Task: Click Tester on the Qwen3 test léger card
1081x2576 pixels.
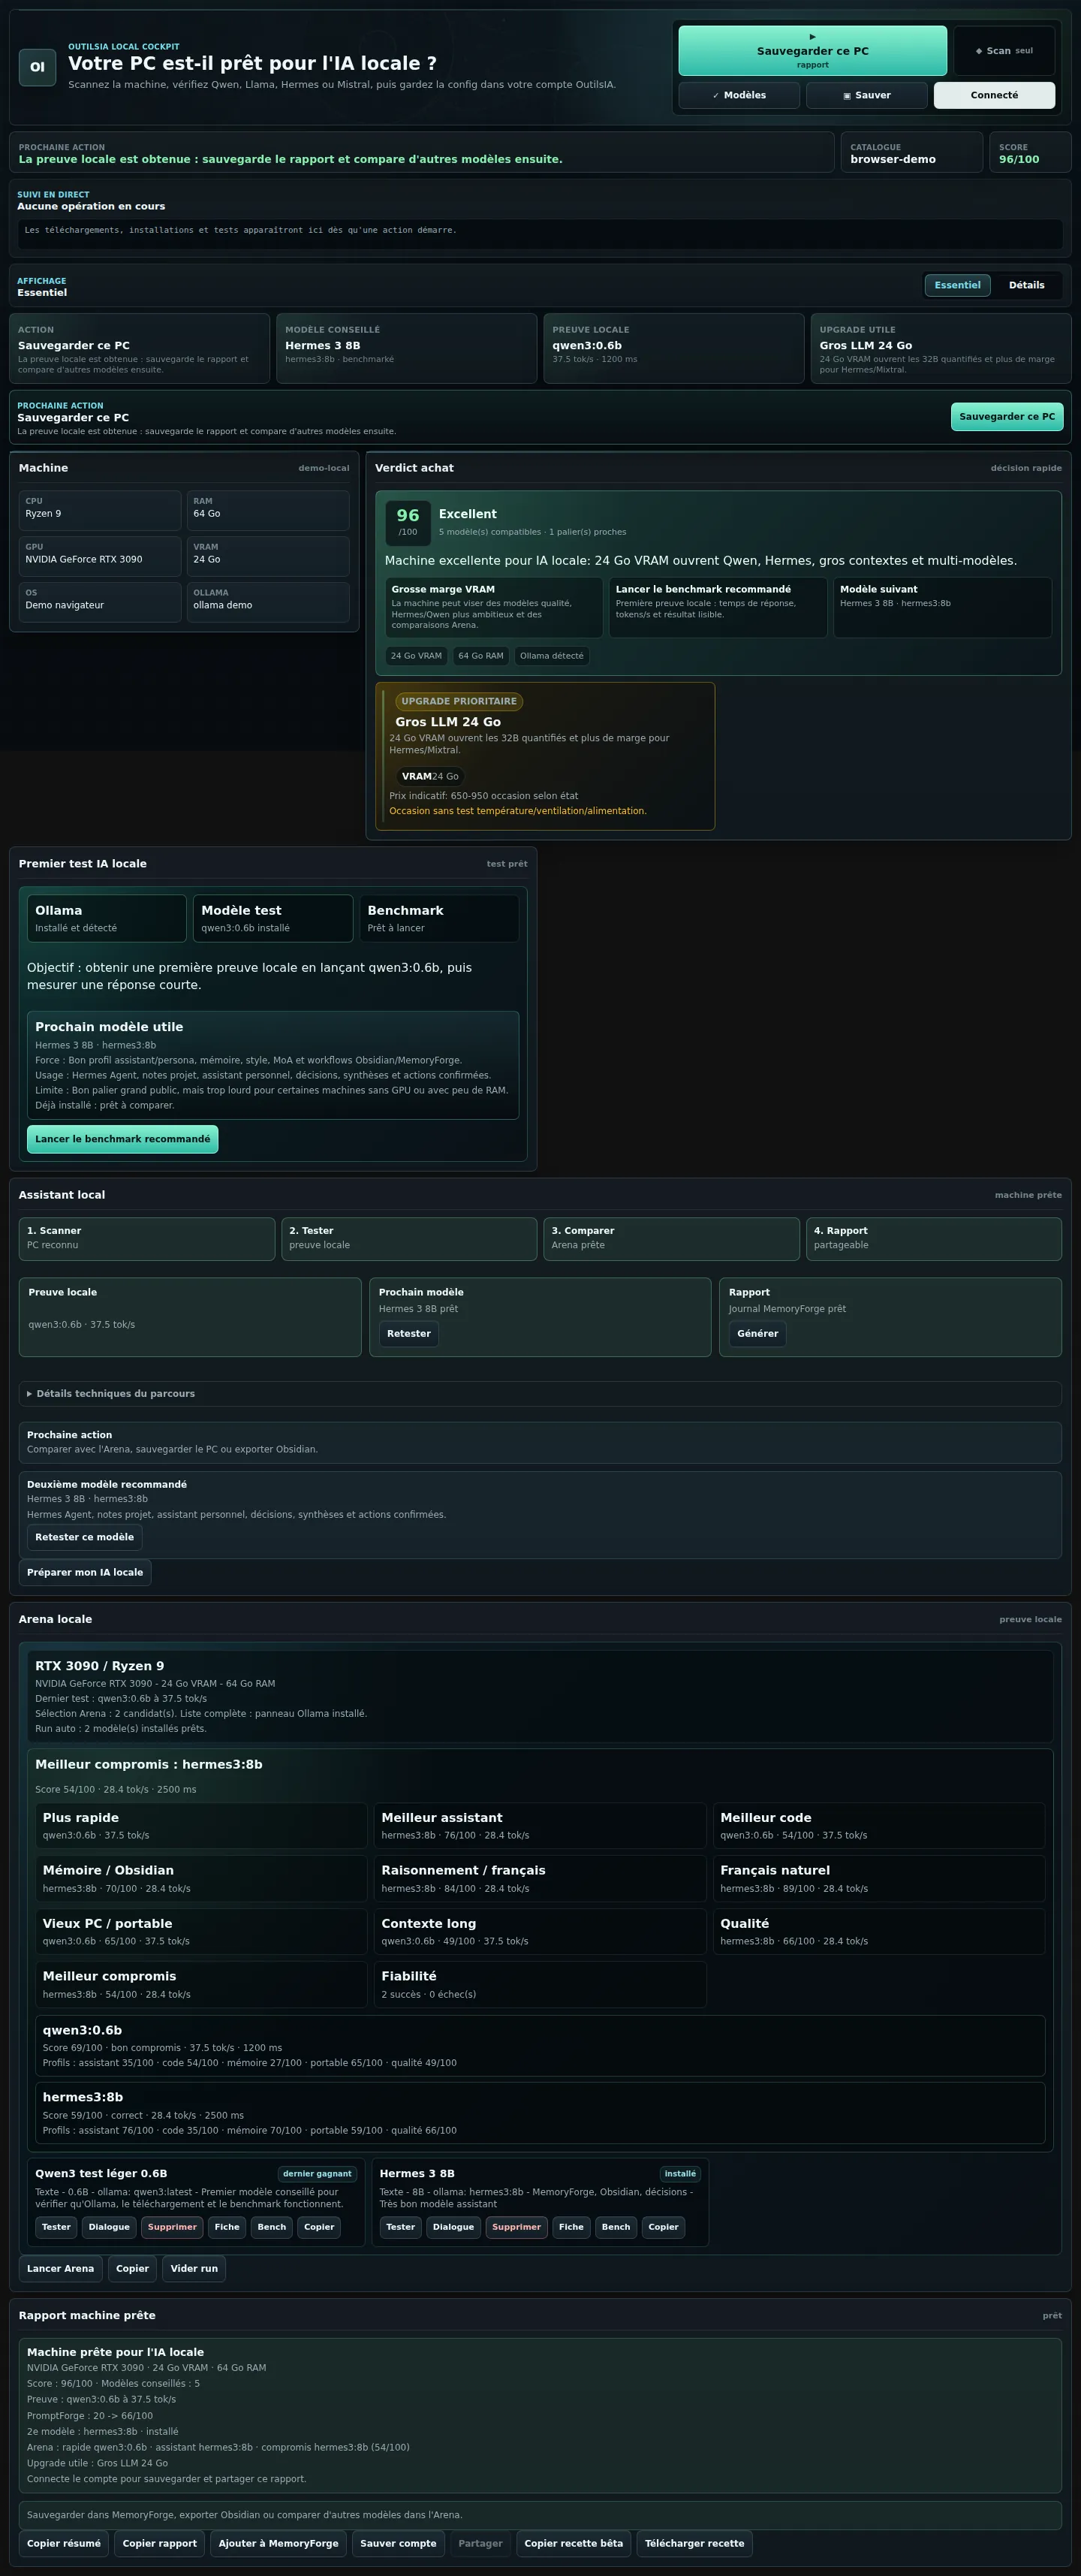Action: pyautogui.click(x=56, y=2227)
